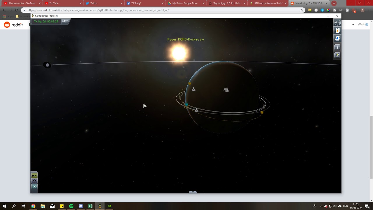373x210 pixels.
Task: Open the KSPedia rocket book icon
Action: pos(337,38)
